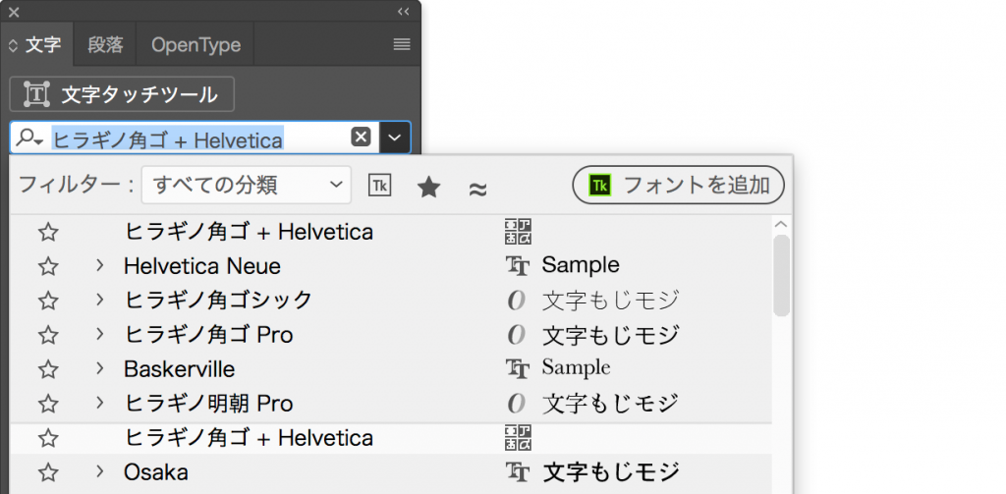Click the フォントを追加 button
The width and height of the screenshot is (1006, 494).
point(679,186)
